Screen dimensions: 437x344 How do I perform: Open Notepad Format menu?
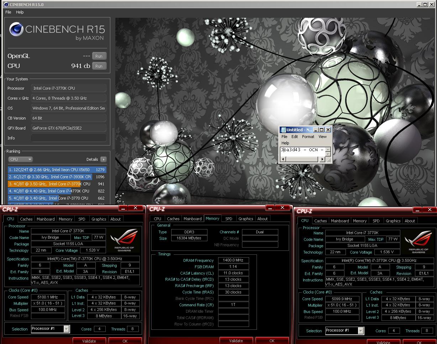coord(308,137)
